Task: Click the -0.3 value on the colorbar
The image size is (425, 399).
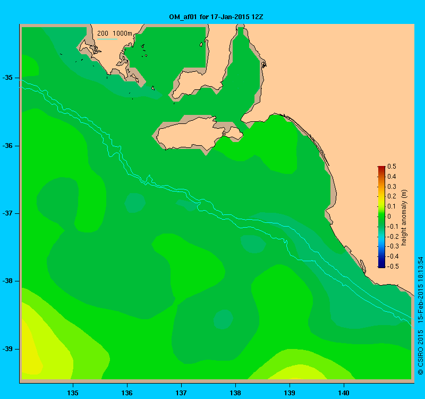Action: [x=392, y=246]
